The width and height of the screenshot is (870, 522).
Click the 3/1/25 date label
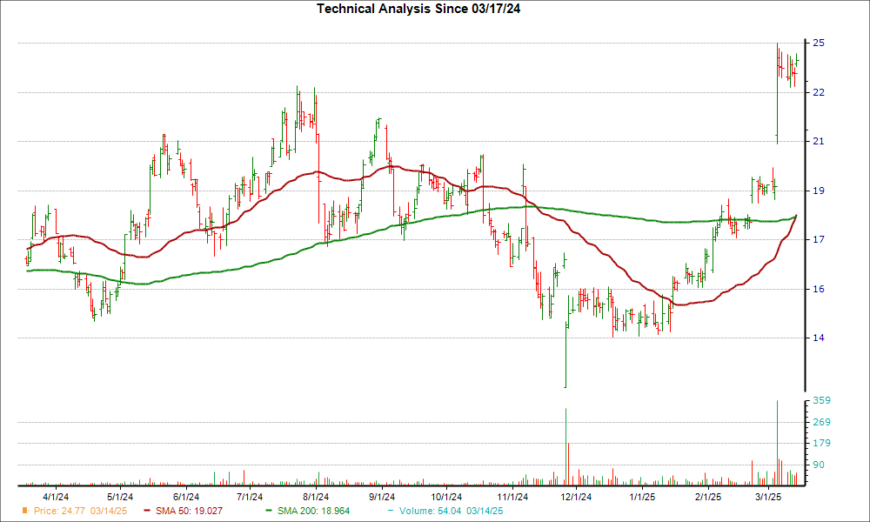768,497
